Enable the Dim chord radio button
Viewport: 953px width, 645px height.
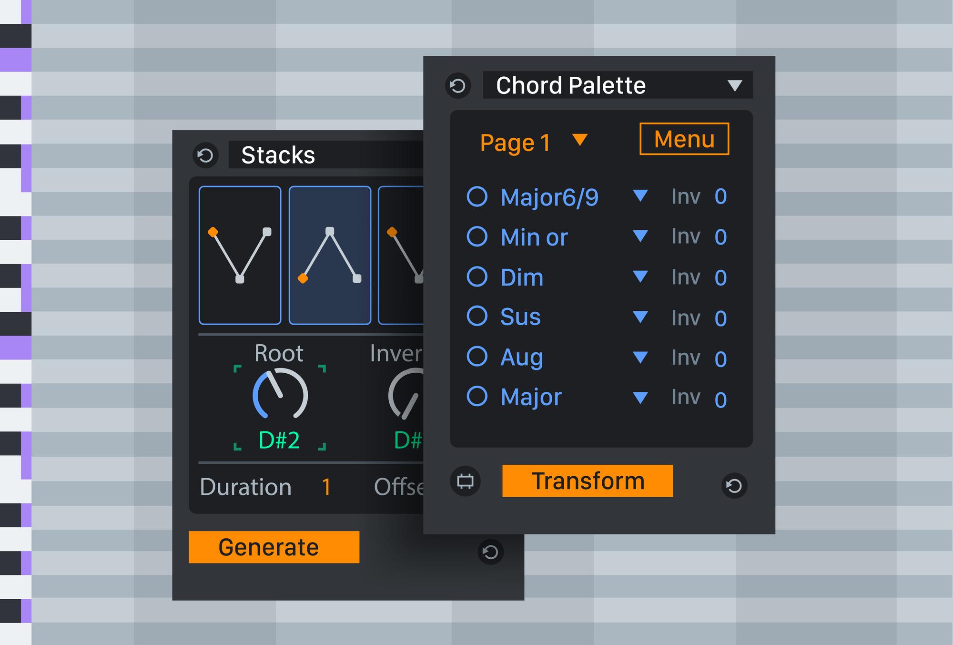[x=477, y=276]
